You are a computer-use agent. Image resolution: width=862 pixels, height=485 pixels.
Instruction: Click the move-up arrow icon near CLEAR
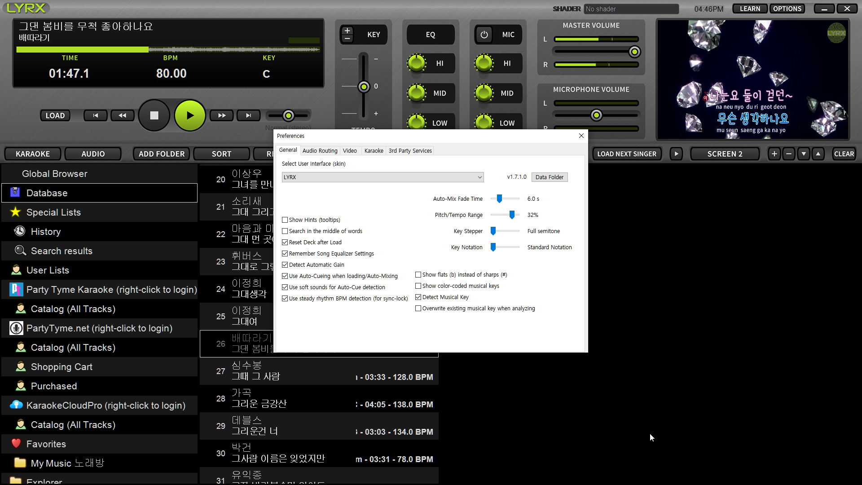(x=818, y=154)
